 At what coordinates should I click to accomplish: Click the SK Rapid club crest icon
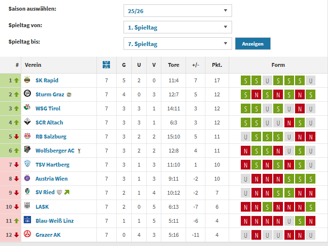[x=28, y=80]
